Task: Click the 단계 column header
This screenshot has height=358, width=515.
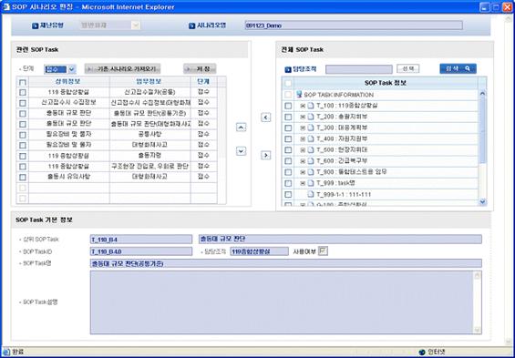Action: (203, 81)
